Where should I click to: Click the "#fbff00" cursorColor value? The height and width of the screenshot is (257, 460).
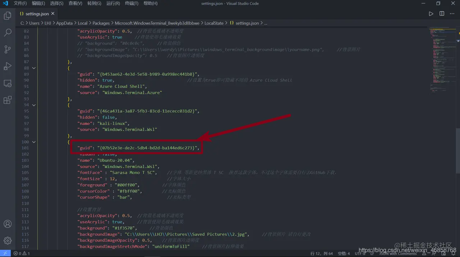128,191
